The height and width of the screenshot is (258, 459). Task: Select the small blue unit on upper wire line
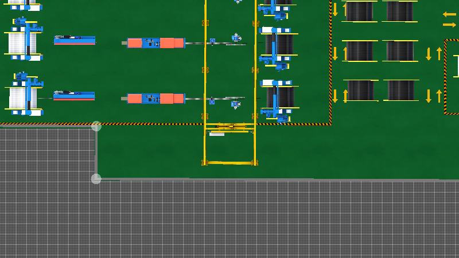click(212, 41)
